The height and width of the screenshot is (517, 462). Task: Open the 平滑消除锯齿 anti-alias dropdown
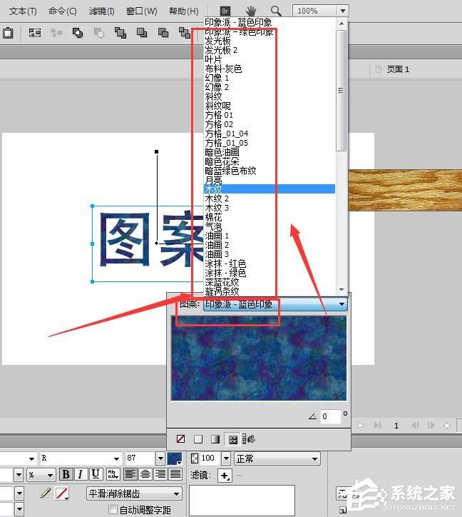[x=134, y=493]
